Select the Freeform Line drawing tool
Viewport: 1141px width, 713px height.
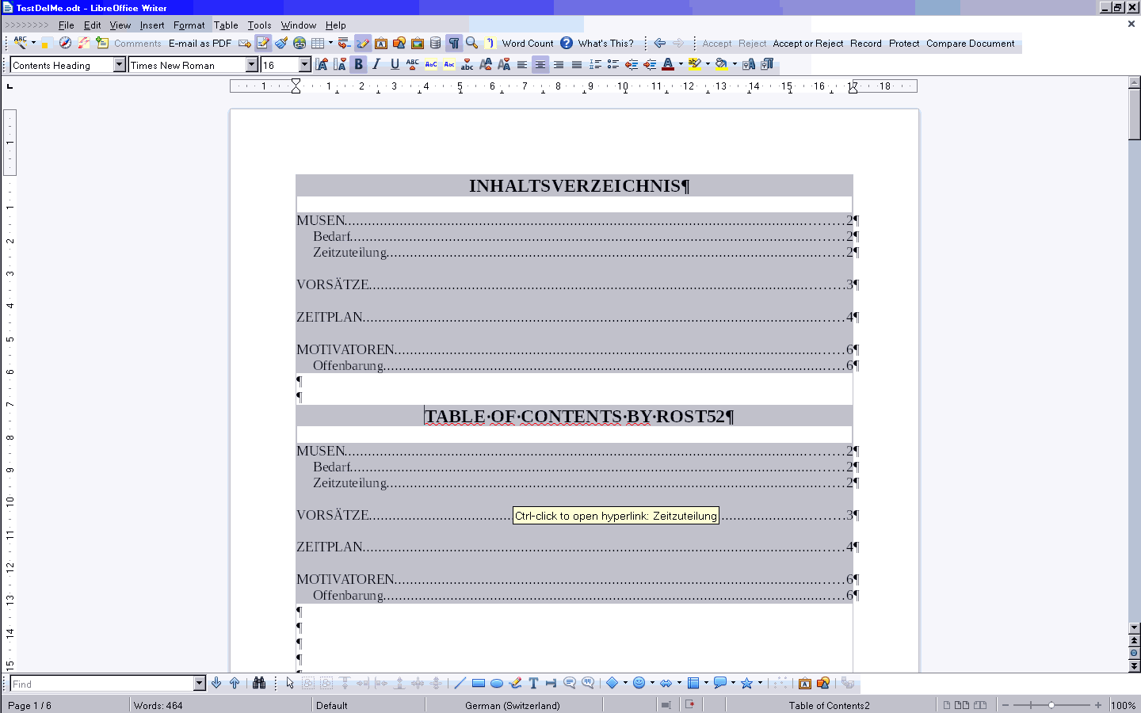pyautogui.click(x=515, y=682)
